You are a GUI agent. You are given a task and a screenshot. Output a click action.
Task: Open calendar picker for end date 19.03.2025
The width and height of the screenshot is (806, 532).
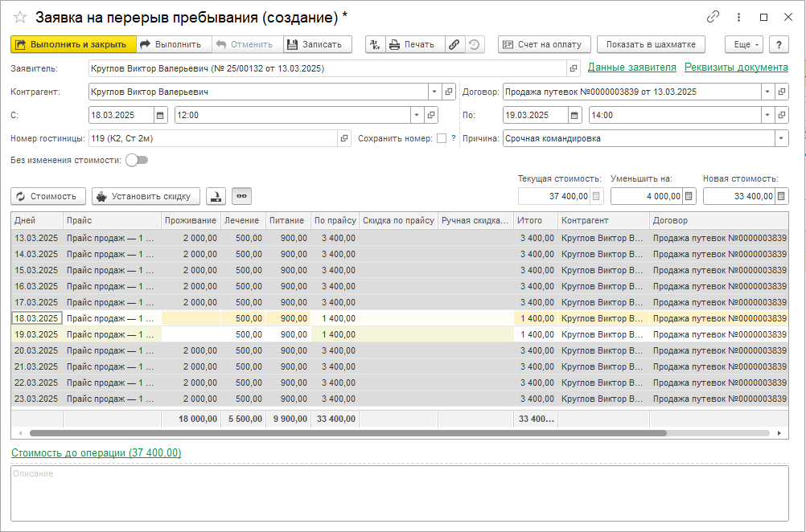574,115
